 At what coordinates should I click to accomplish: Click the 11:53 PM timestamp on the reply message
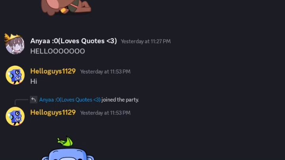click(x=105, y=113)
